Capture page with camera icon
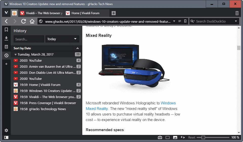Viewport: 243px width, 142px height. (160, 137)
